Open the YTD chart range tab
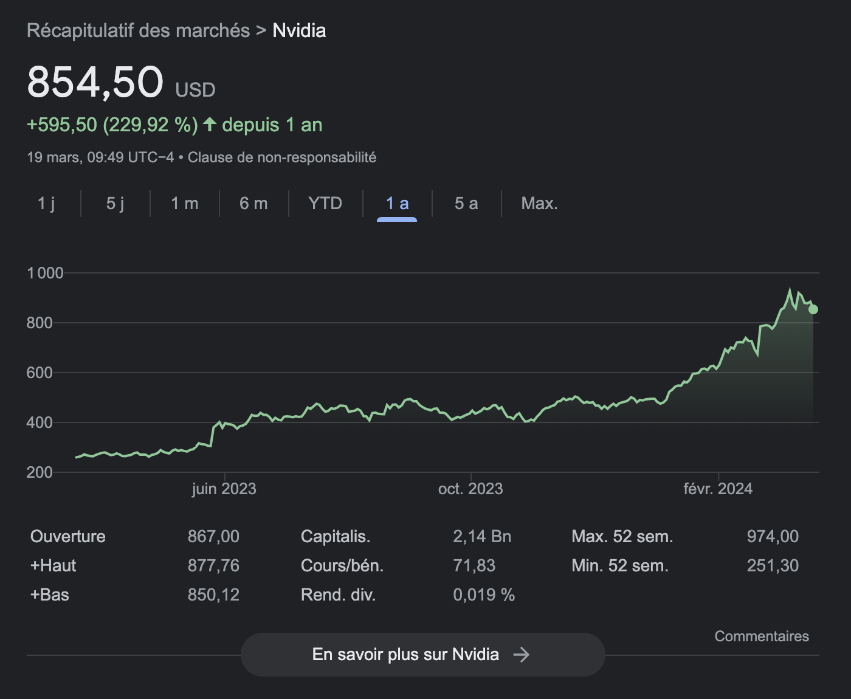851x699 pixels. (x=325, y=204)
